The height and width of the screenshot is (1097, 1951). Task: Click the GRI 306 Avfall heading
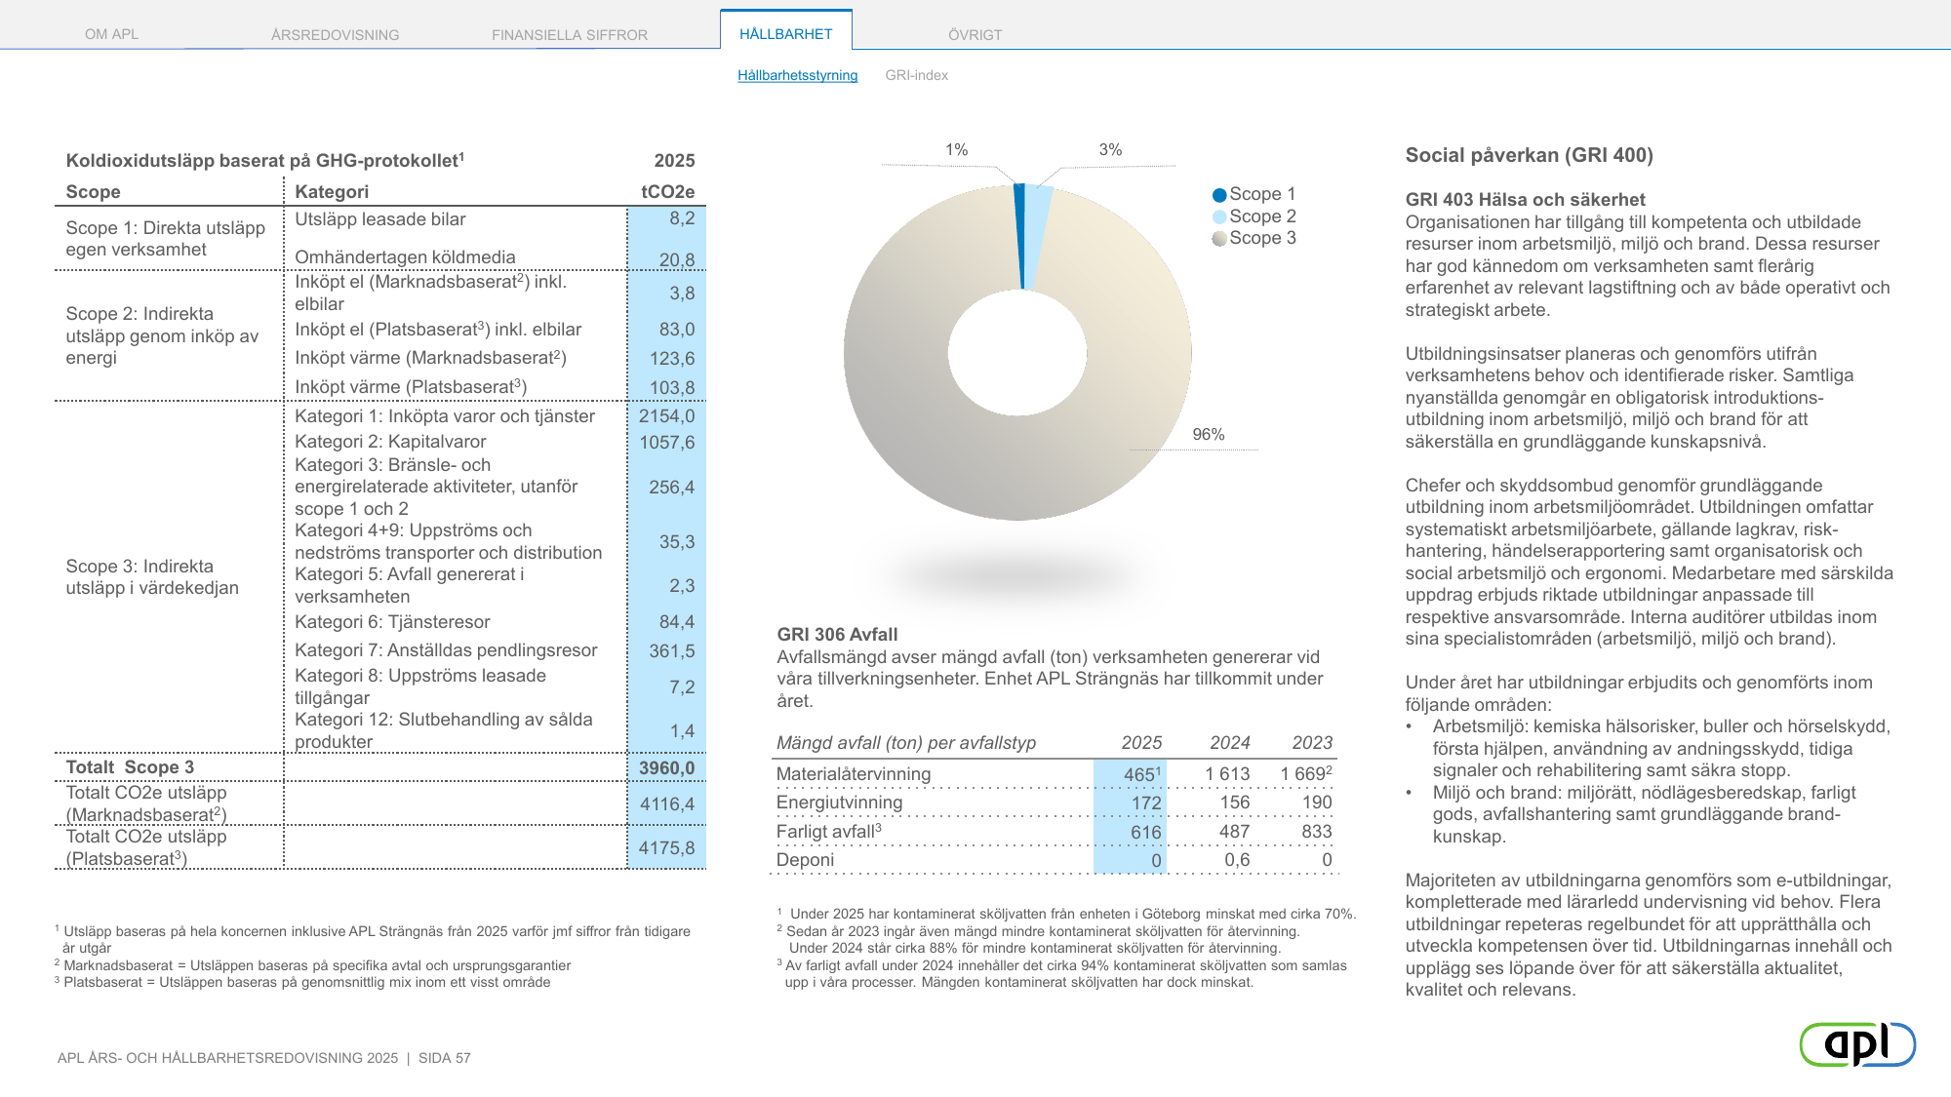point(837,635)
